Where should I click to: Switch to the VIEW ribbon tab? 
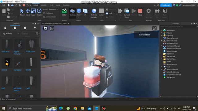(58, 5)
